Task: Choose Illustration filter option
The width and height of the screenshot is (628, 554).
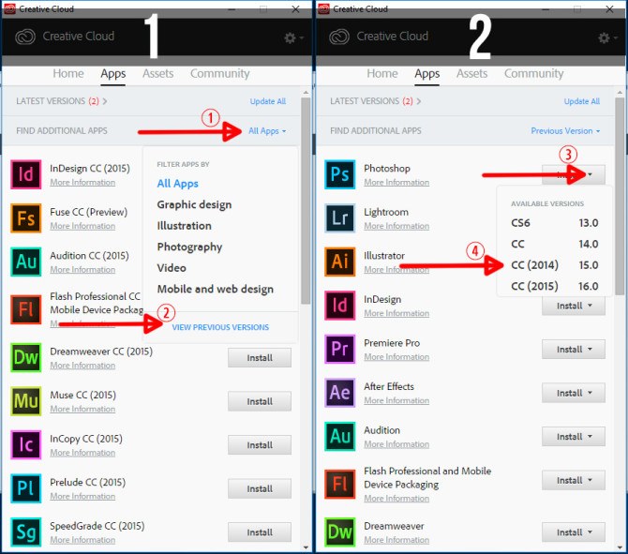Action: pyautogui.click(x=184, y=226)
